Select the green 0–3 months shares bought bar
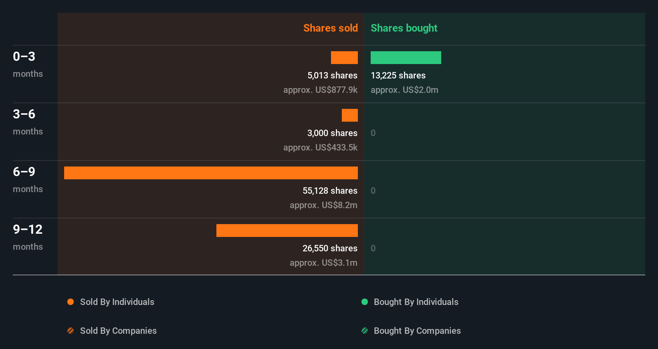The width and height of the screenshot is (658, 349). 406,58
